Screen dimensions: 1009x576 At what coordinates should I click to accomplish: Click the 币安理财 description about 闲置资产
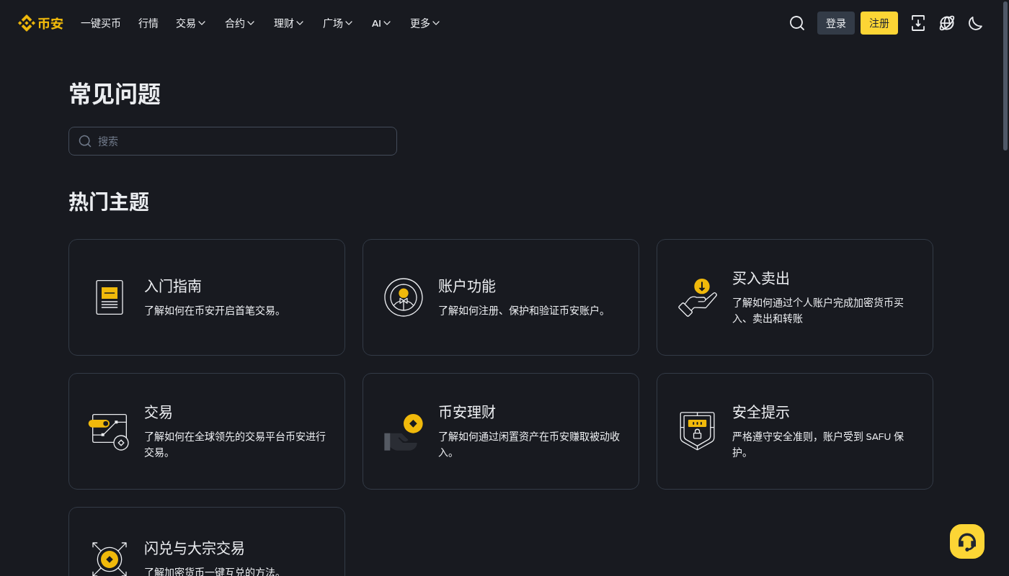coord(529,444)
